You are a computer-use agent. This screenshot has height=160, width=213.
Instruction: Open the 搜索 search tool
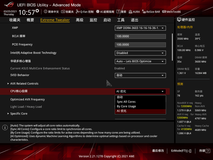[x=121, y=12]
